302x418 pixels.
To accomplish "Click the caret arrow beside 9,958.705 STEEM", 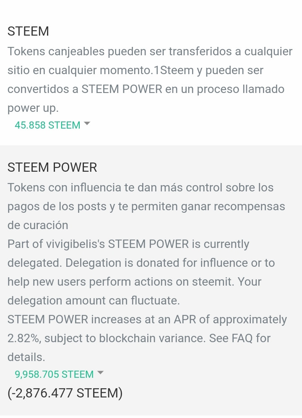I will click(x=100, y=372).
